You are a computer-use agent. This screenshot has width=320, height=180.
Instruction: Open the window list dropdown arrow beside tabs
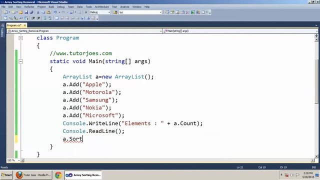pos(316,25)
